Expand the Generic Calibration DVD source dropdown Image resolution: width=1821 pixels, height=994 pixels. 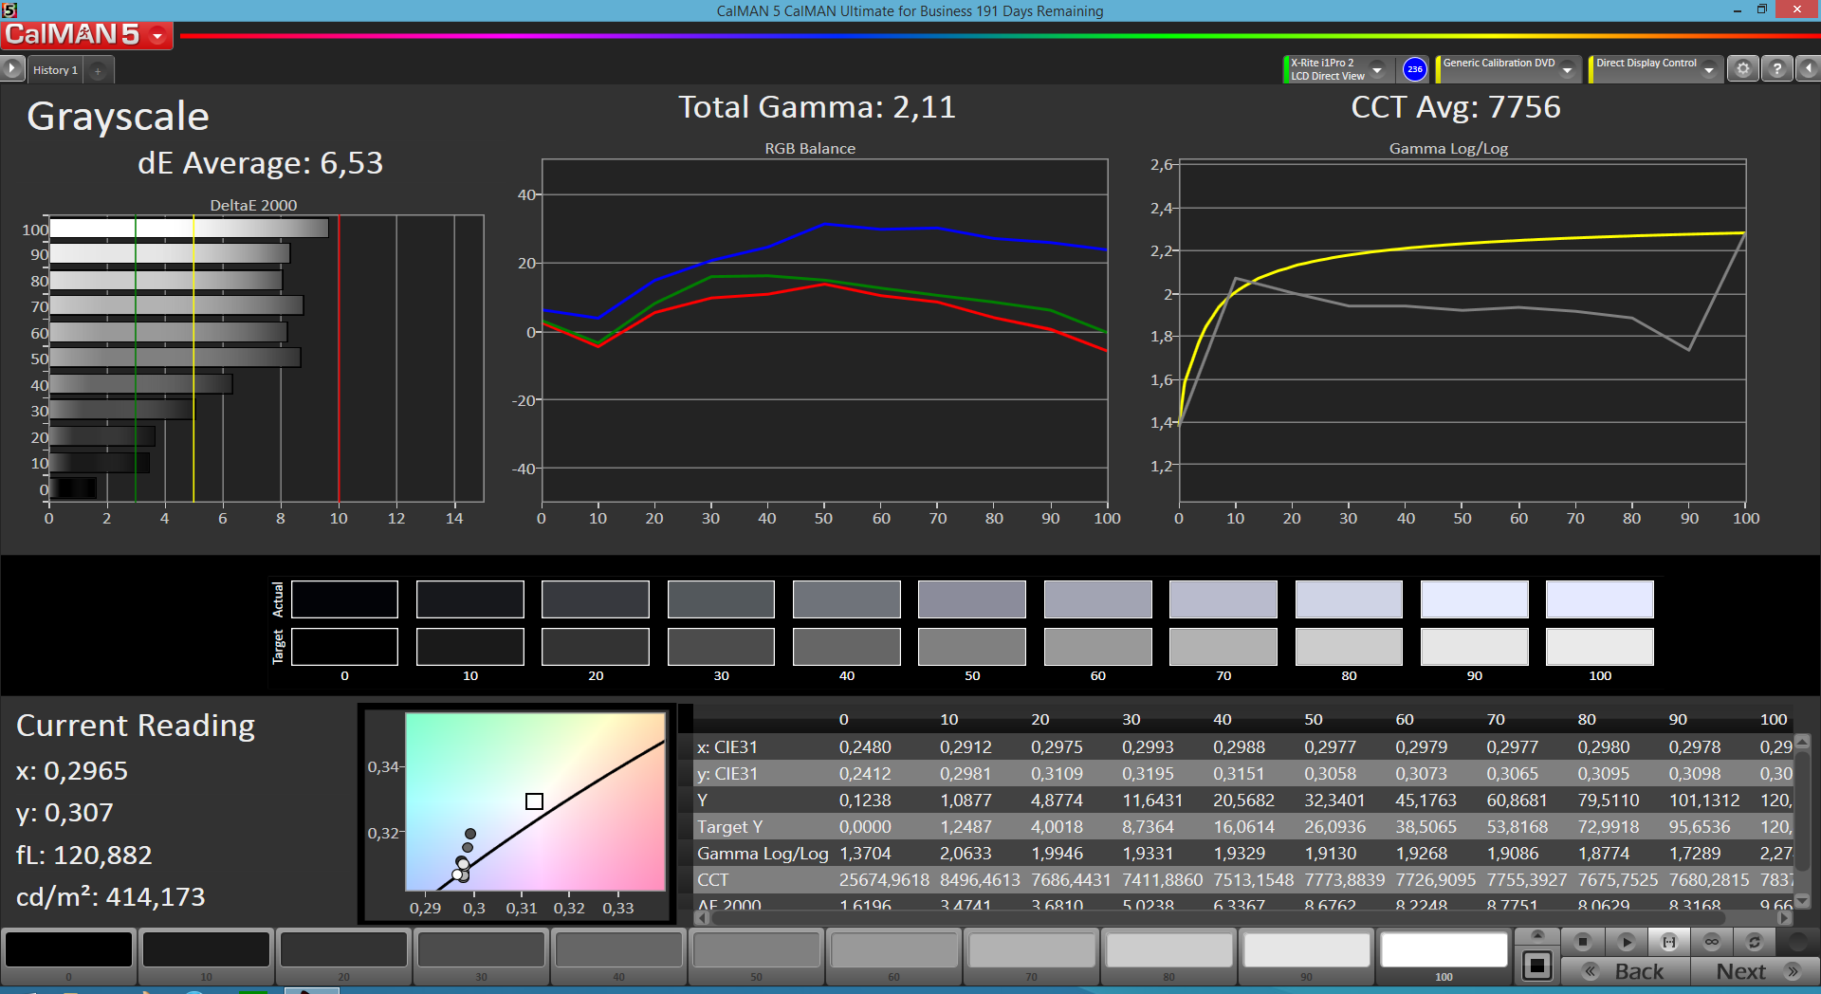click(x=1568, y=69)
